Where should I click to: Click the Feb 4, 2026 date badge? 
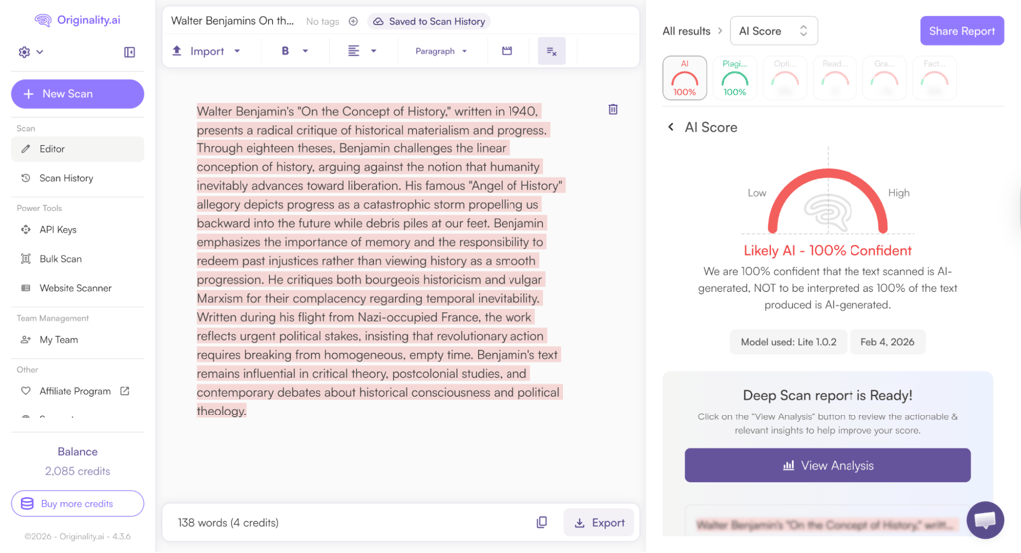point(887,342)
